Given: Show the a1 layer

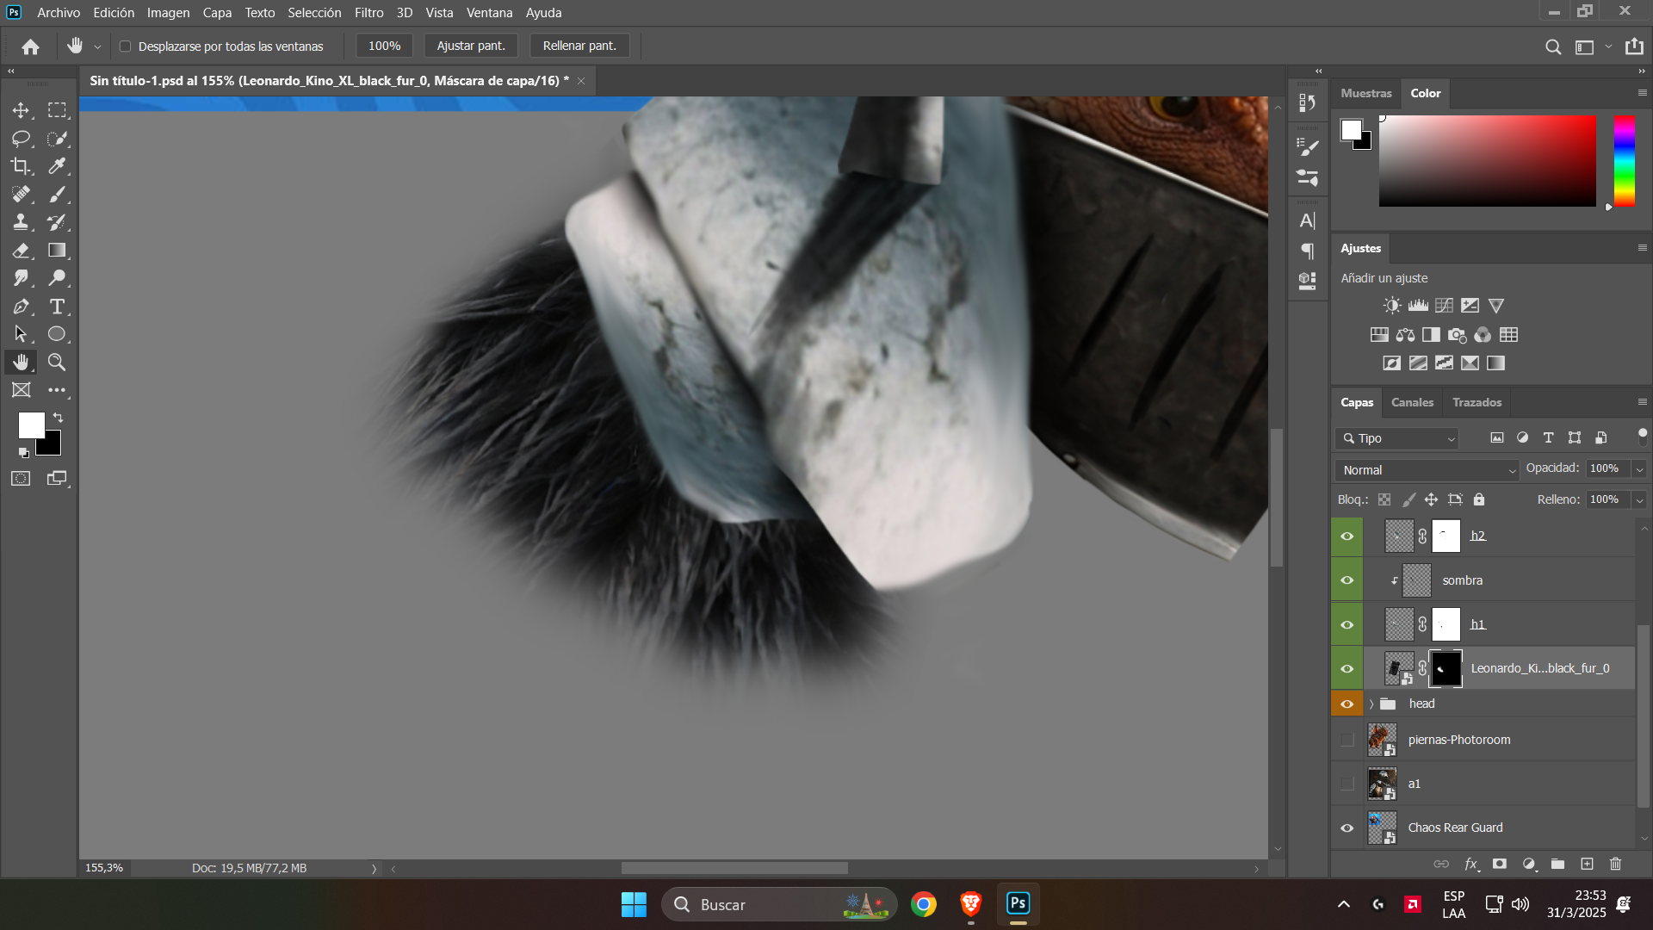Looking at the screenshot, I should coord(1347,784).
